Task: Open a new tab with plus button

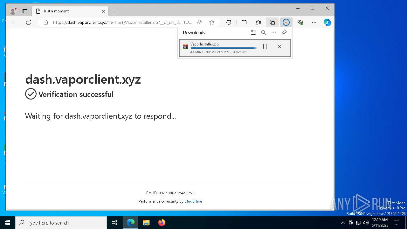Action: (114, 11)
